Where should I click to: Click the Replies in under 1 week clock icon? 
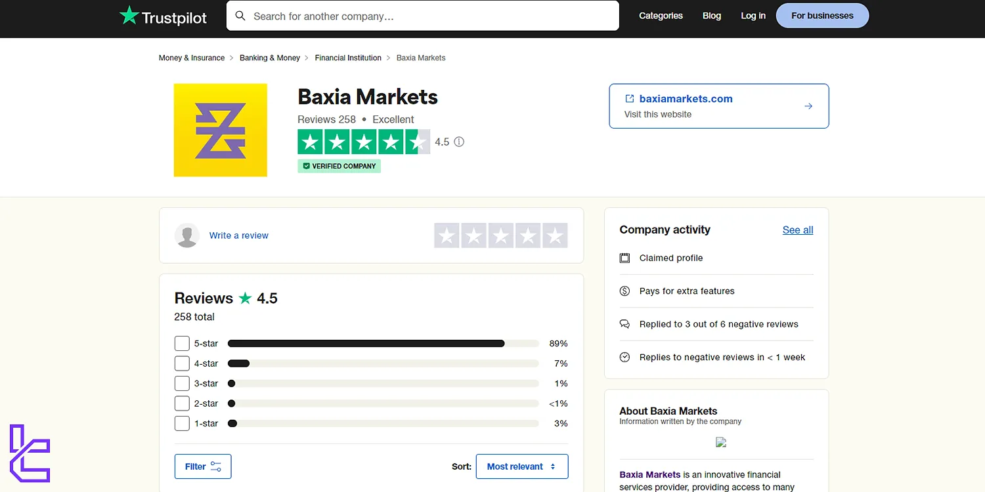(625, 357)
